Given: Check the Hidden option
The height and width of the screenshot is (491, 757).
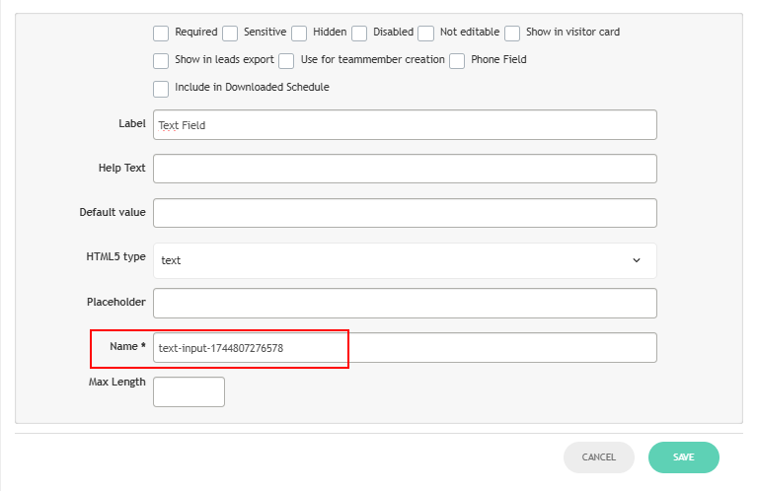Looking at the screenshot, I should [299, 34].
